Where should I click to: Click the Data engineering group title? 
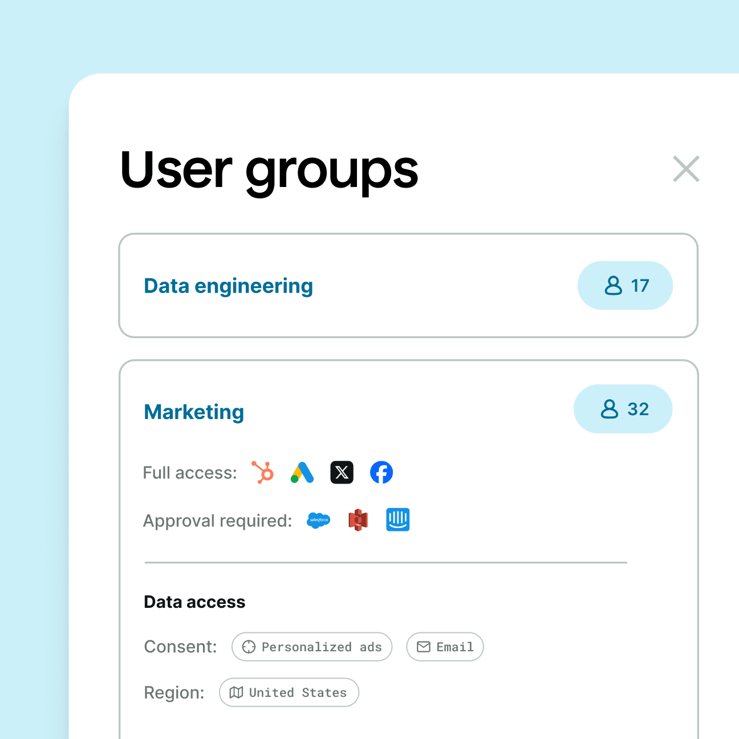[x=228, y=286]
